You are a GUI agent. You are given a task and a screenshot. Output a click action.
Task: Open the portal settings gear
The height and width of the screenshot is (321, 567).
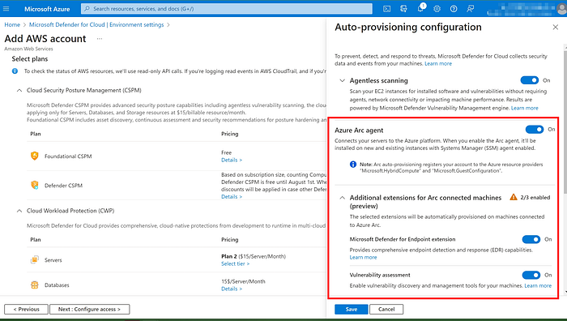coord(437,9)
